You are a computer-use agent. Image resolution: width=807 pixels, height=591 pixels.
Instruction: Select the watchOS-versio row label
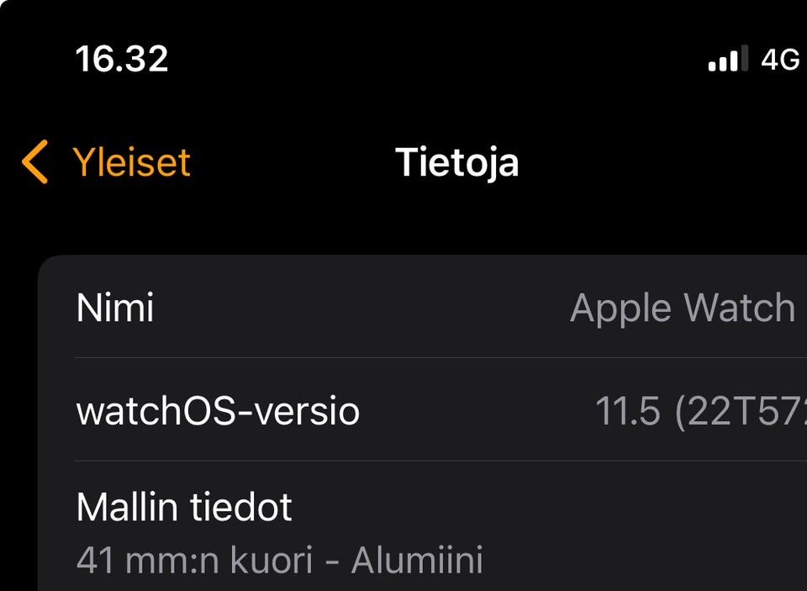click(218, 411)
